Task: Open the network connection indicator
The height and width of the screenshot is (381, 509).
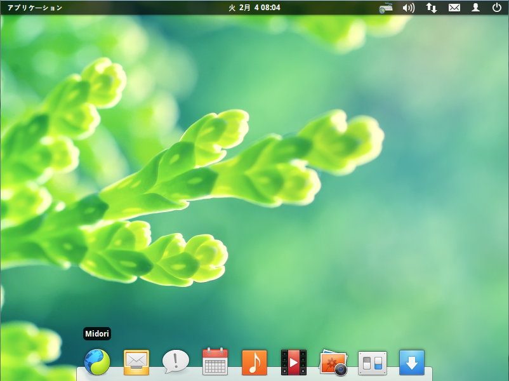Action: point(432,8)
